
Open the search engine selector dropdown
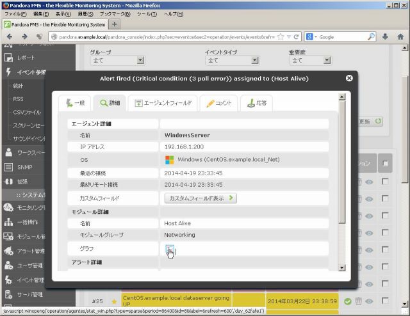coord(311,37)
